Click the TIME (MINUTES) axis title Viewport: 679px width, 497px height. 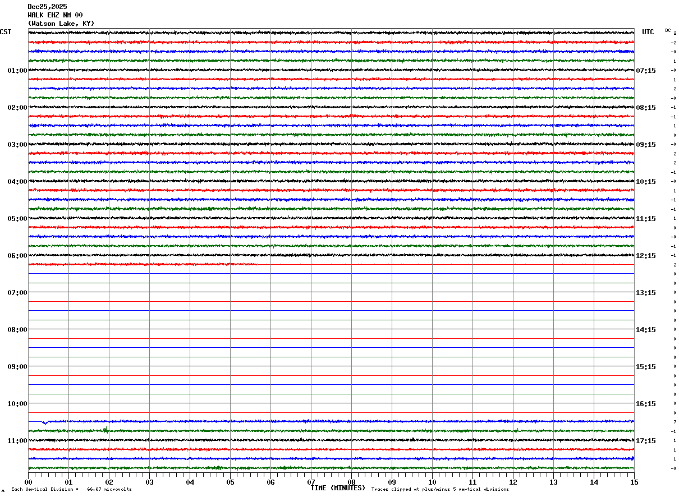[338, 488]
